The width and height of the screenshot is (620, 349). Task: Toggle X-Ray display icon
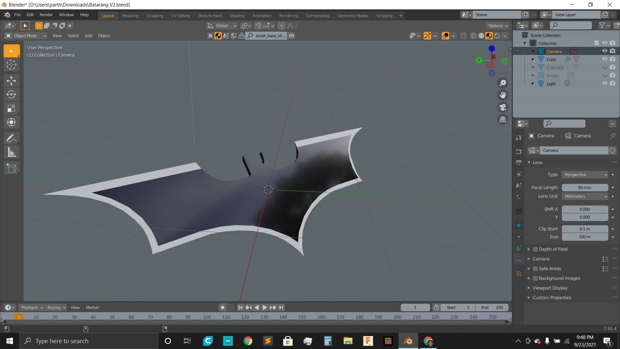(463, 36)
